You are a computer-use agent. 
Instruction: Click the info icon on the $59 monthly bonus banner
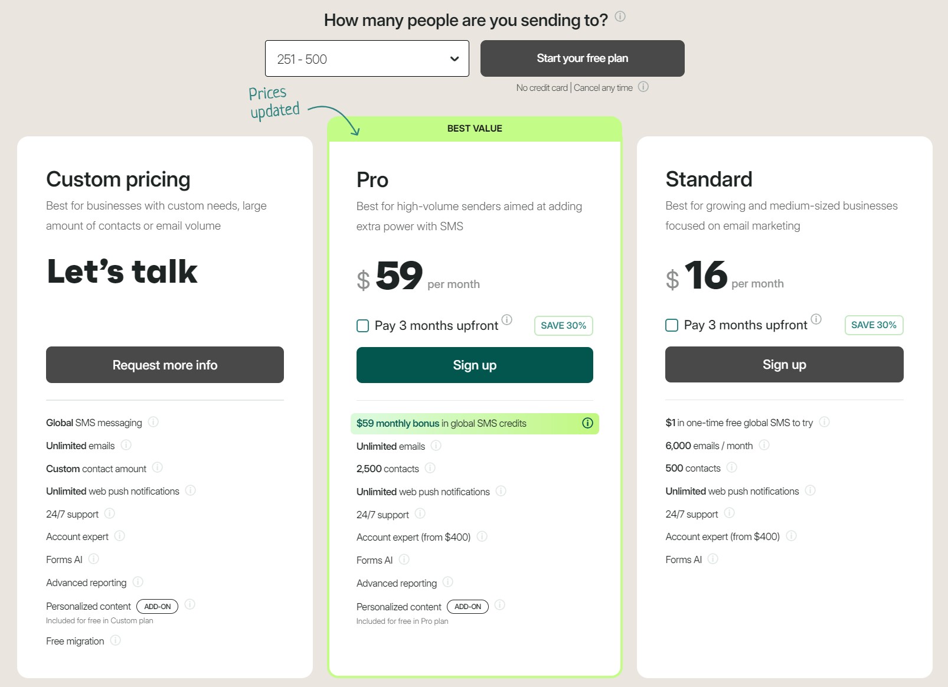pos(587,423)
